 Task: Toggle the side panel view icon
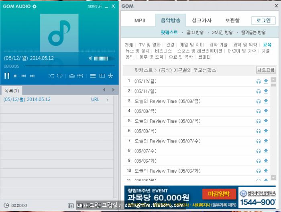coord(102,76)
